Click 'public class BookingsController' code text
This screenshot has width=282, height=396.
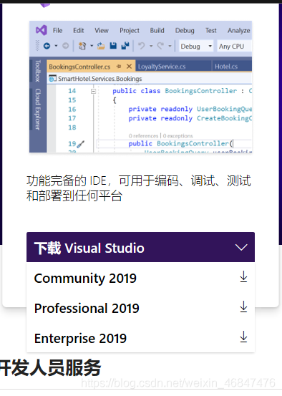tap(175, 91)
